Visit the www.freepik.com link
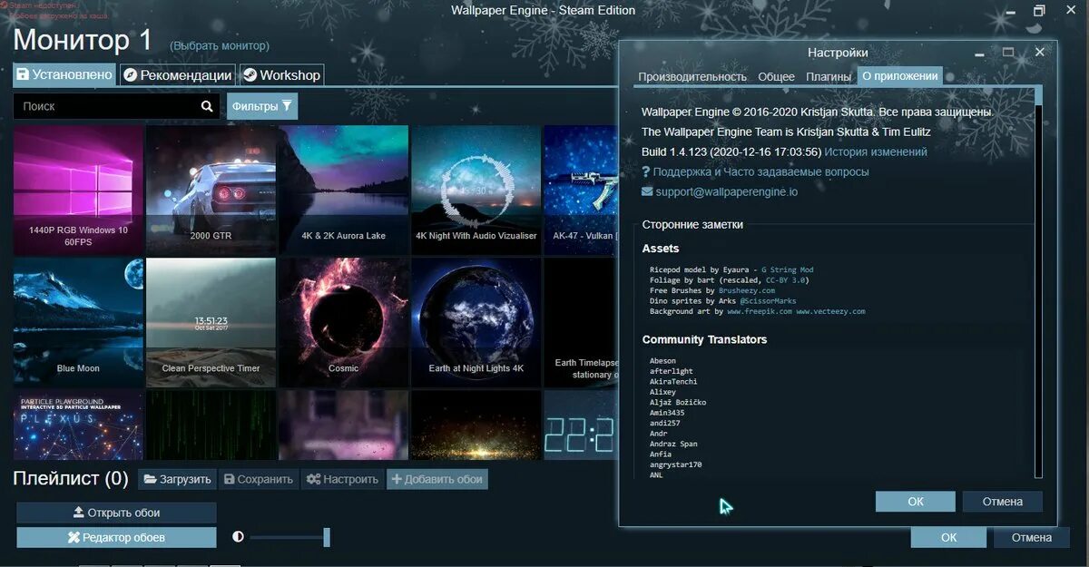Viewport: 1089px width, 567px height. pos(760,311)
